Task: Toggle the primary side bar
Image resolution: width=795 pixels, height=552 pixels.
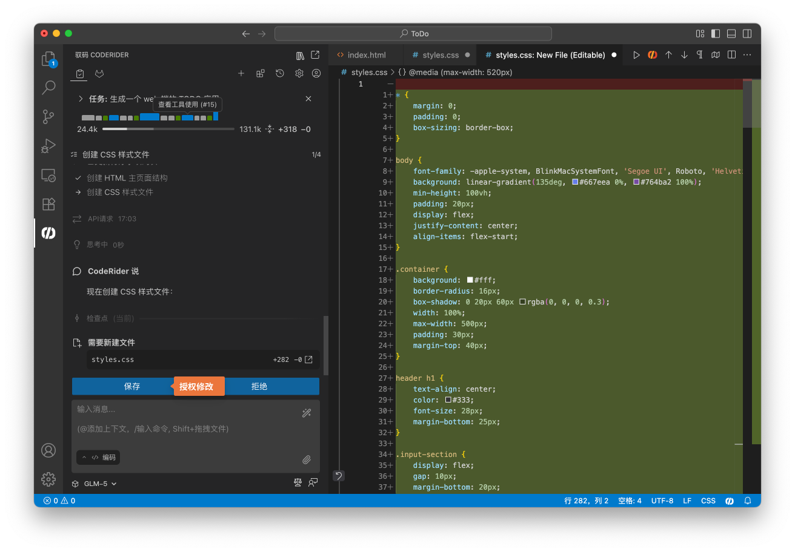Action: point(716,34)
